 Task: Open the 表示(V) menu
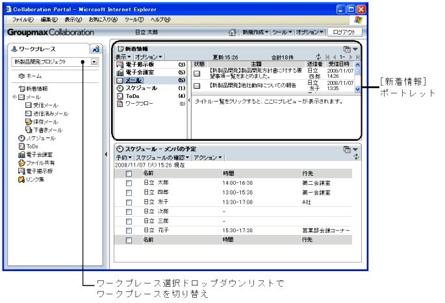point(73,19)
